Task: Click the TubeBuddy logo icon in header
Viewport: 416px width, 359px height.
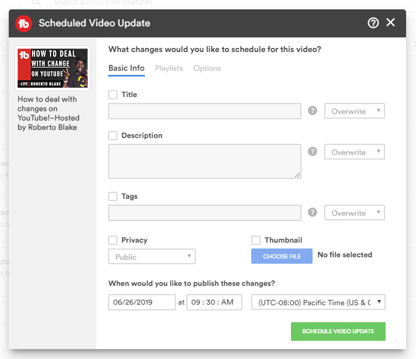Action: click(23, 23)
